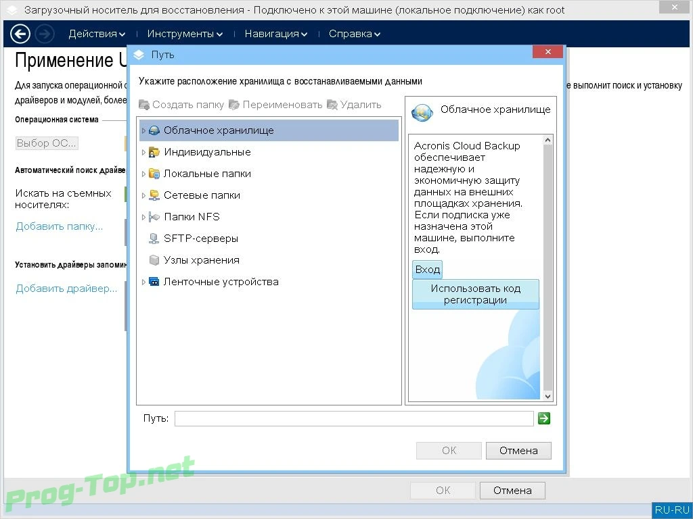The width and height of the screenshot is (693, 519).
Task: Click scroll up arrow in cloud info panel
Action: pyautogui.click(x=547, y=141)
